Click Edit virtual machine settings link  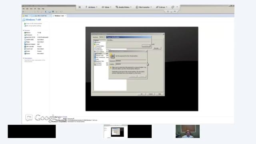click(33, 26)
